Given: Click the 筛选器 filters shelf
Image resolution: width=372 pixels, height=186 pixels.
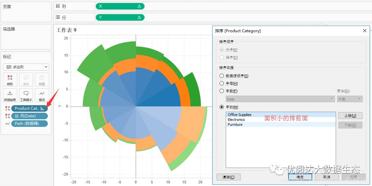Looking at the screenshot, I should tap(26, 37).
